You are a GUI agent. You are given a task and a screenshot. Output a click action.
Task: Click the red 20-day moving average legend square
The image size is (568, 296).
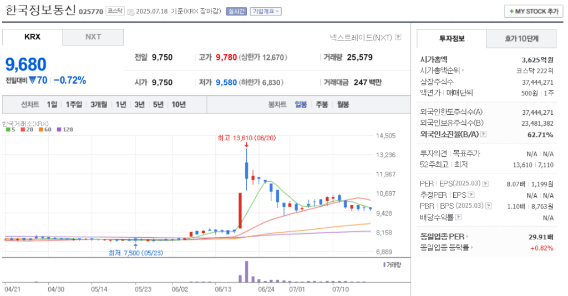pos(22,130)
